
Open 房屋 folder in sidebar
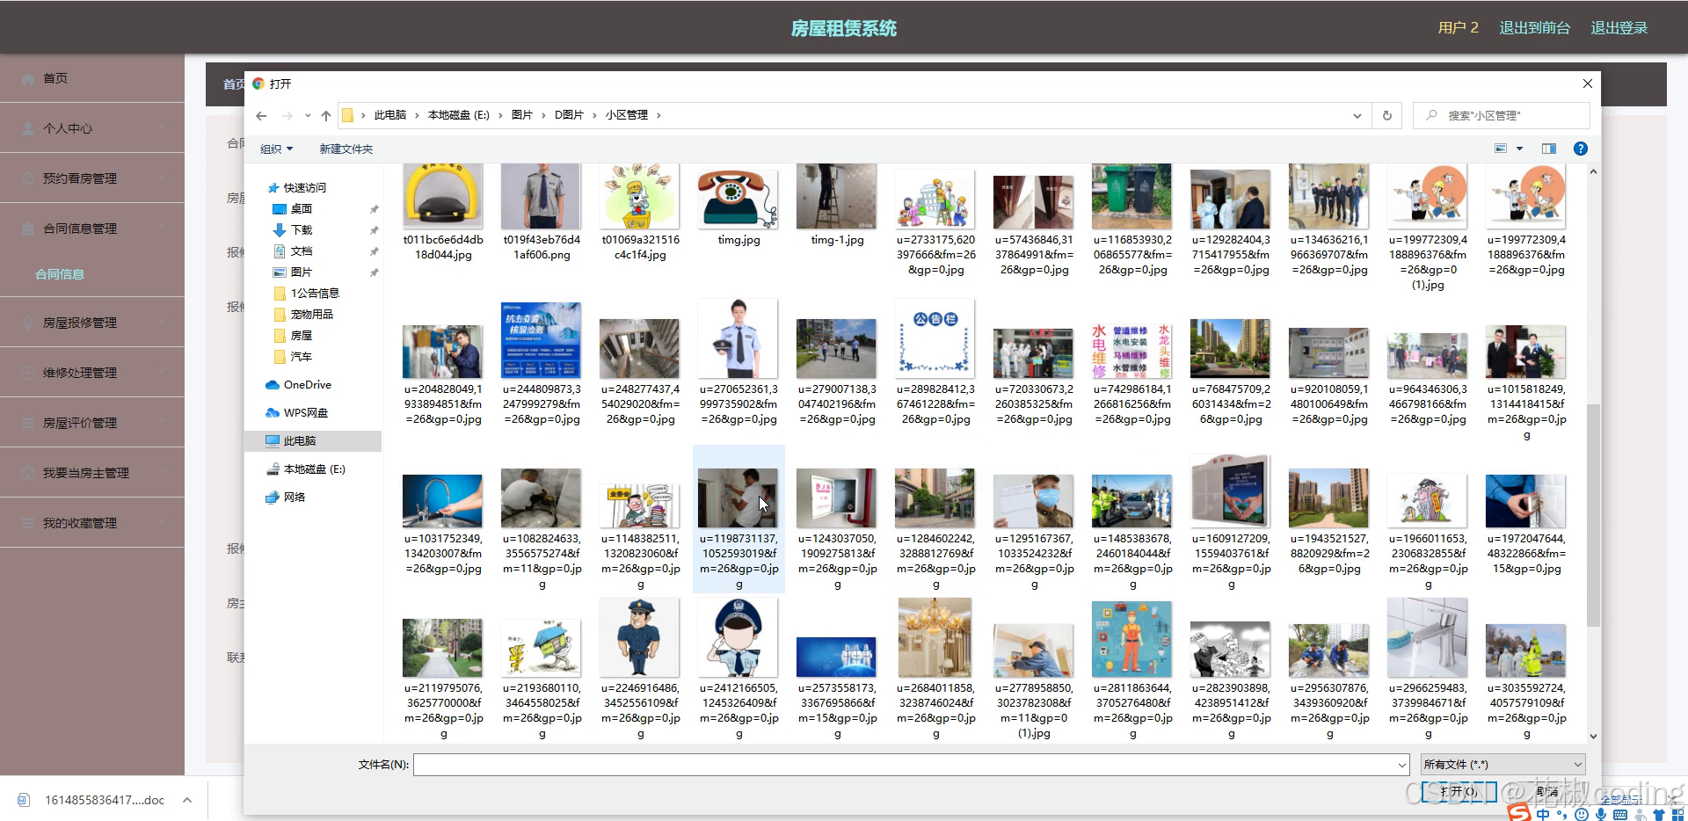301,335
